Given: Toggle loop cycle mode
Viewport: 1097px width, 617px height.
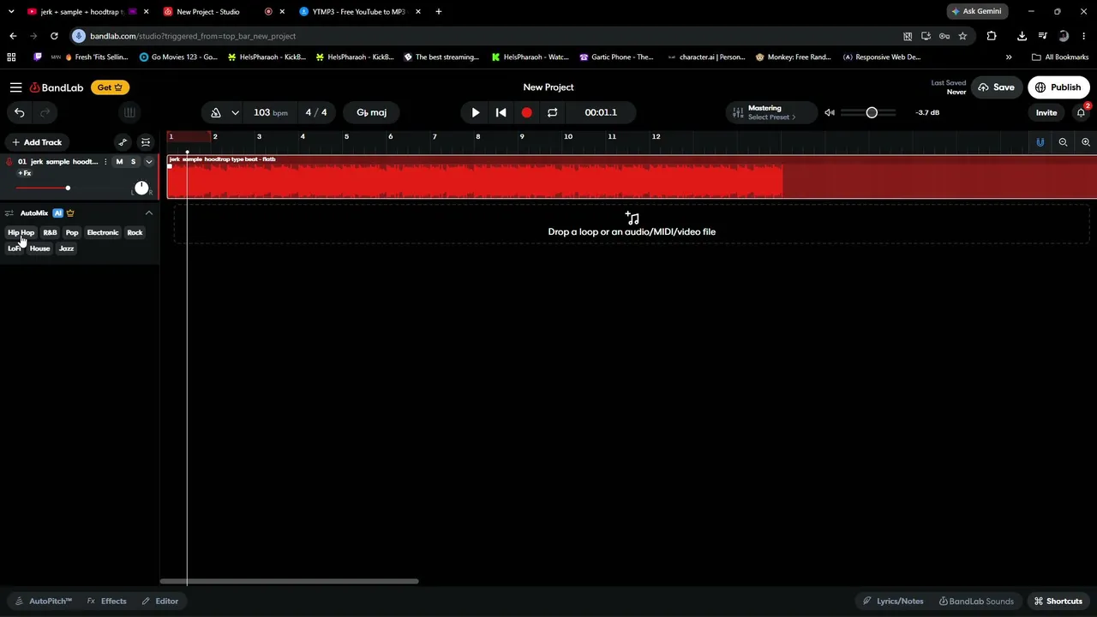Looking at the screenshot, I should coord(552,112).
